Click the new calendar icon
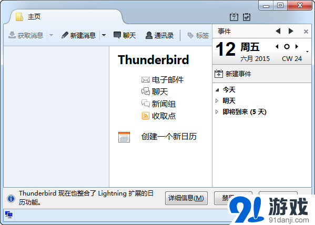This screenshot has height=225, width=315. point(124,137)
